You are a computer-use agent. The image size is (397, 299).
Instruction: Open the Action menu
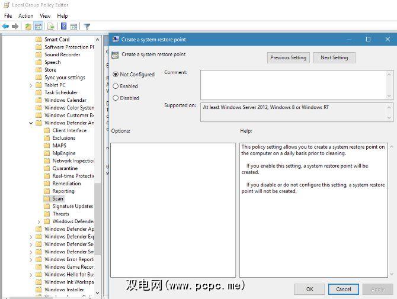pyautogui.click(x=25, y=15)
